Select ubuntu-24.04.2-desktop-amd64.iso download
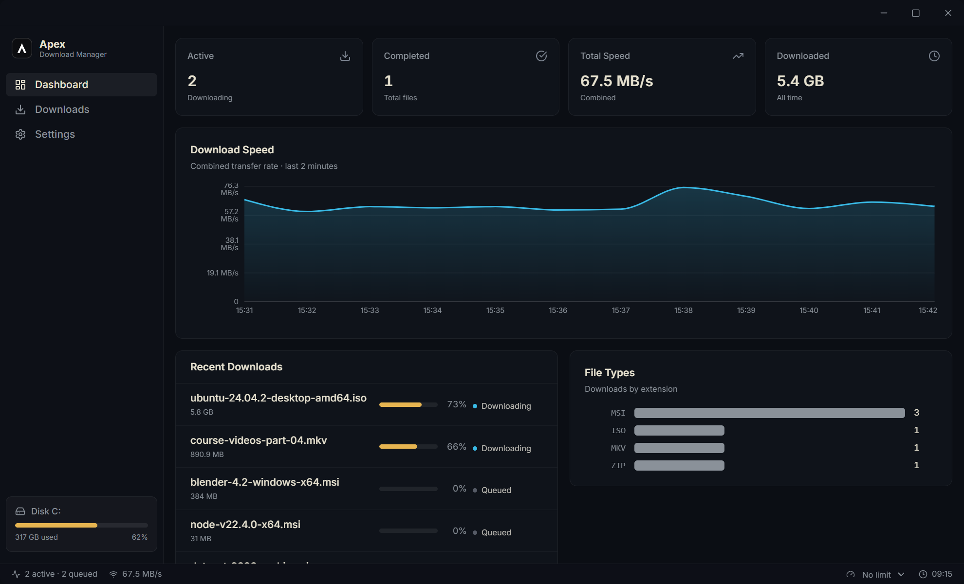The height and width of the screenshot is (584, 964). click(366, 404)
